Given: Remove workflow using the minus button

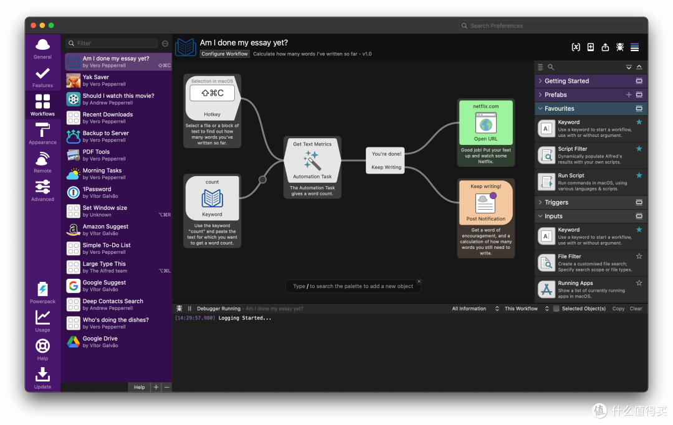Looking at the screenshot, I should click(166, 387).
